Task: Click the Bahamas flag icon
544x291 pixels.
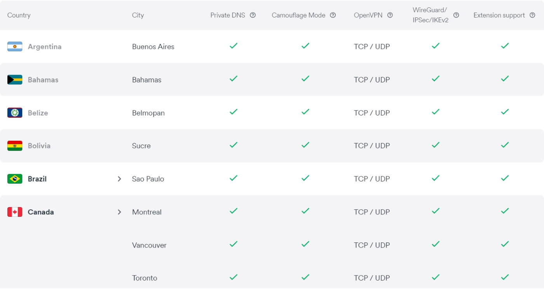Action: pos(15,80)
